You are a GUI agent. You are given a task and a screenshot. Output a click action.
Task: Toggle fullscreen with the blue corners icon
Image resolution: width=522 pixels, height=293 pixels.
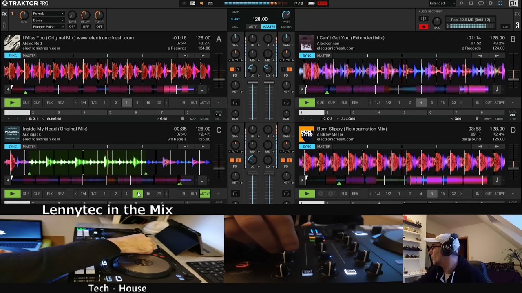[500, 3]
